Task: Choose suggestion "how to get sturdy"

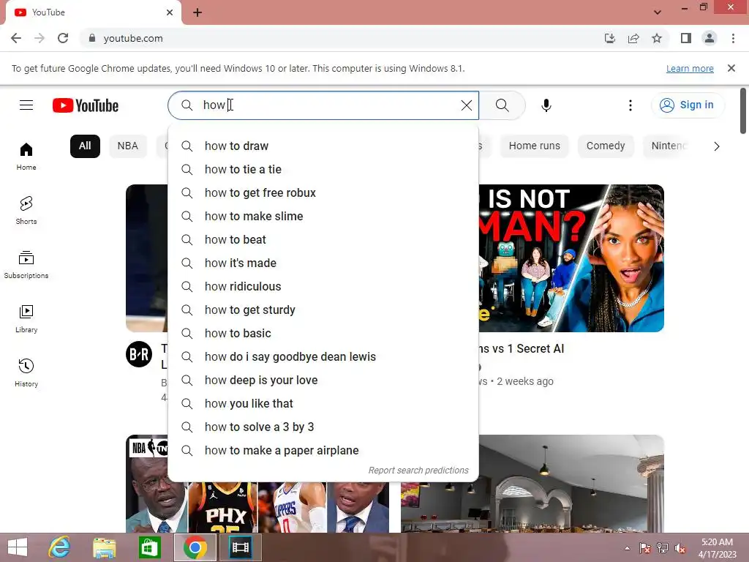Action: click(323, 310)
